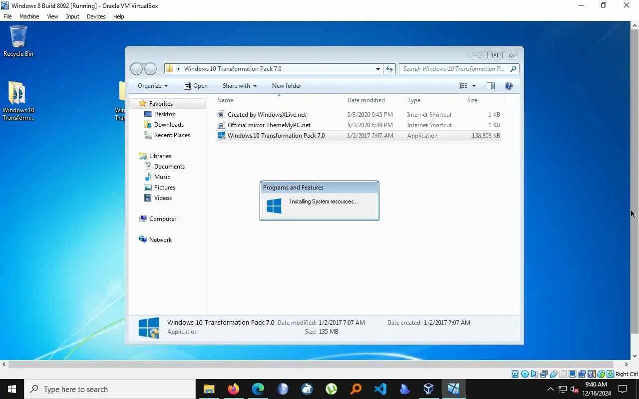This screenshot has height=399, width=639.
Task: Select Libraries in the navigation pane
Action: click(160, 156)
